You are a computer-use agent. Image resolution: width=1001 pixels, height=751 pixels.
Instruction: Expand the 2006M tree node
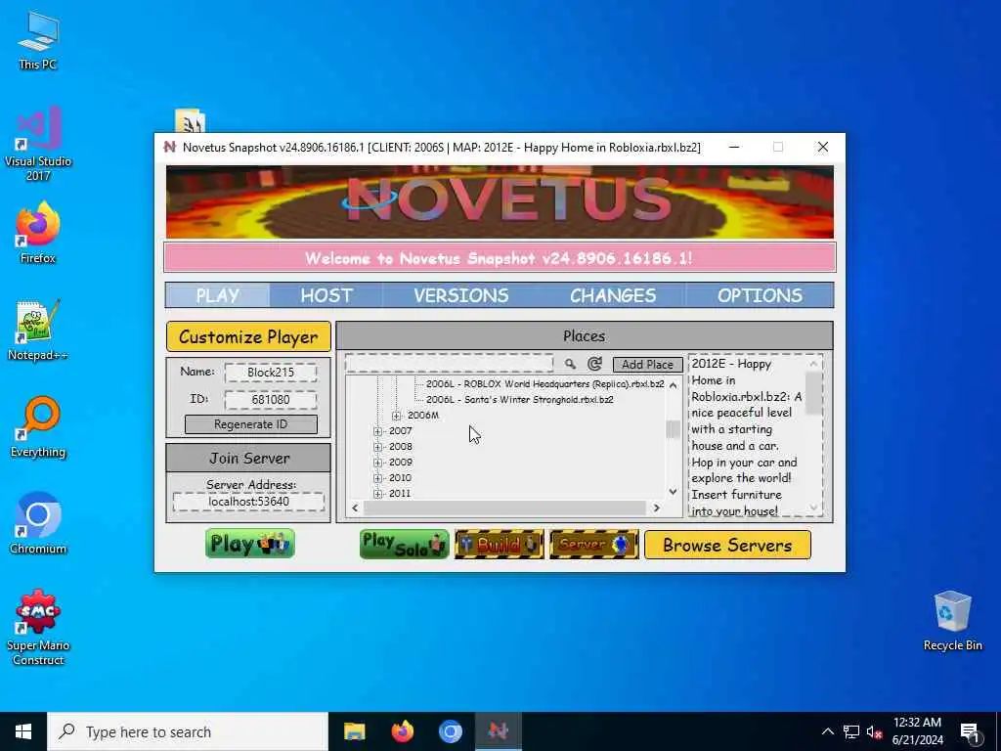tap(397, 416)
